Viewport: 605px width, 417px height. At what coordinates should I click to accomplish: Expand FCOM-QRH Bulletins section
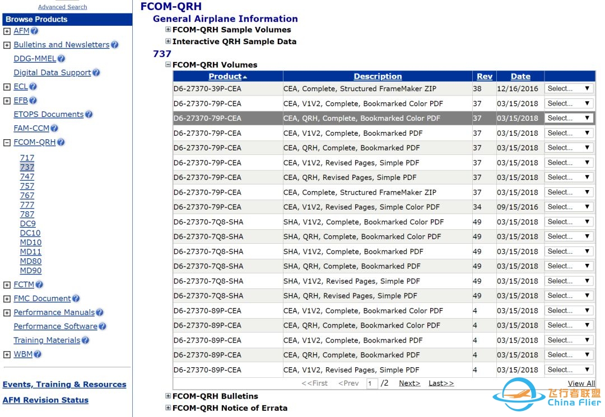168,395
